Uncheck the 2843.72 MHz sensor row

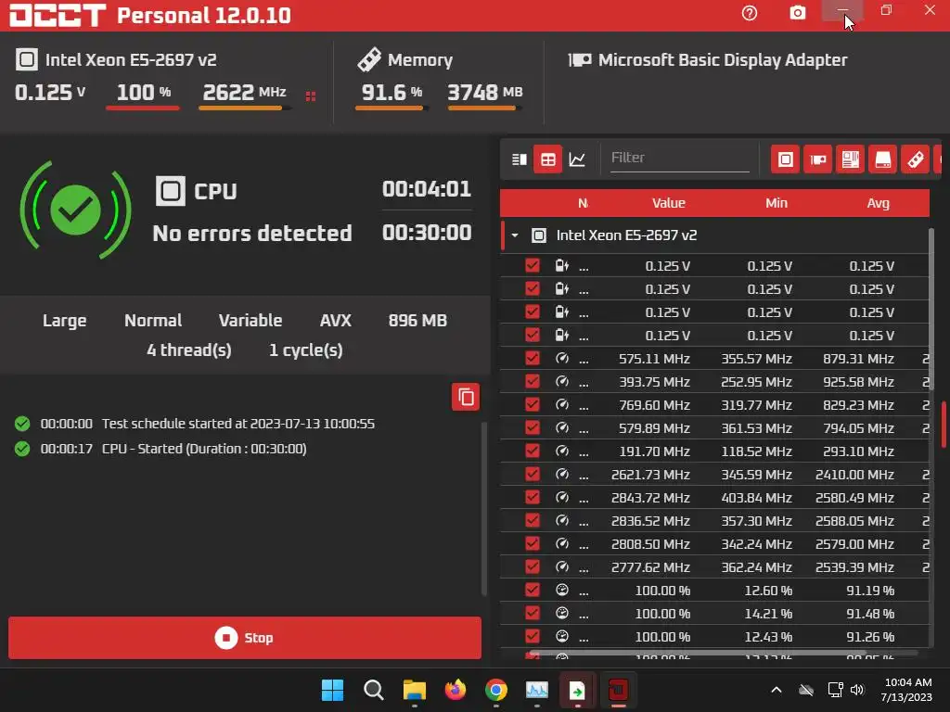[x=533, y=497]
